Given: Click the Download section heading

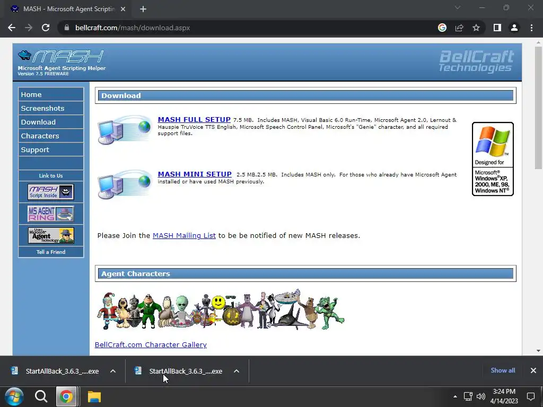Looking at the screenshot, I should click(305, 95).
